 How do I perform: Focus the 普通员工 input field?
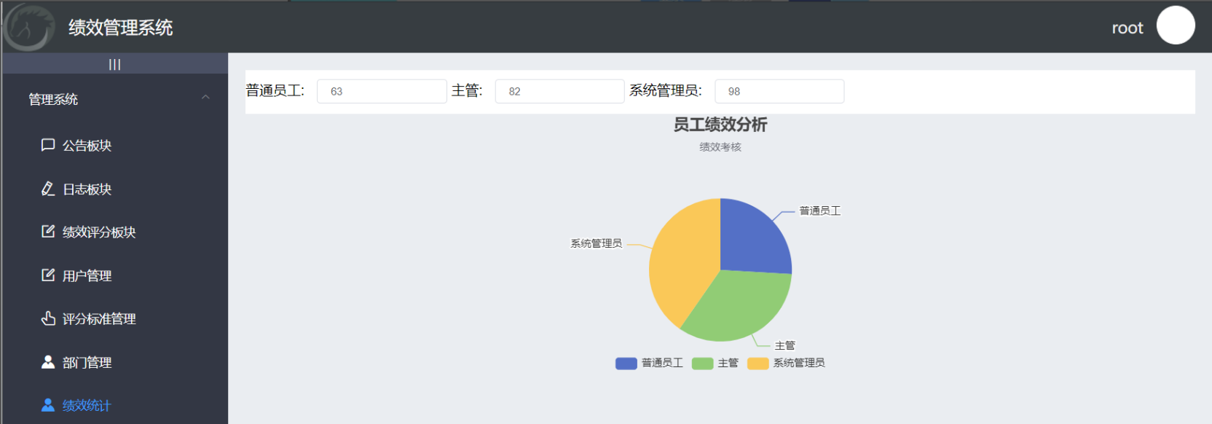382,91
